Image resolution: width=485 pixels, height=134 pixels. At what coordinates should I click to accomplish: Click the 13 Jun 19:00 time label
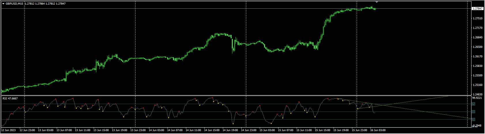120,131
